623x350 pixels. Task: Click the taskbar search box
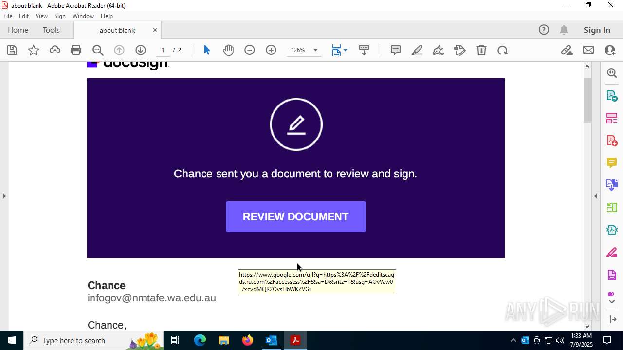[x=93, y=340]
